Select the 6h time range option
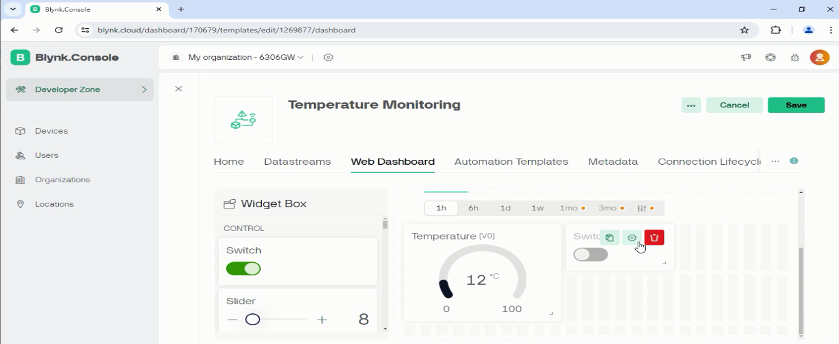This screenshot has height=344, width=839. pyautogui.click(x=473, y=208)
